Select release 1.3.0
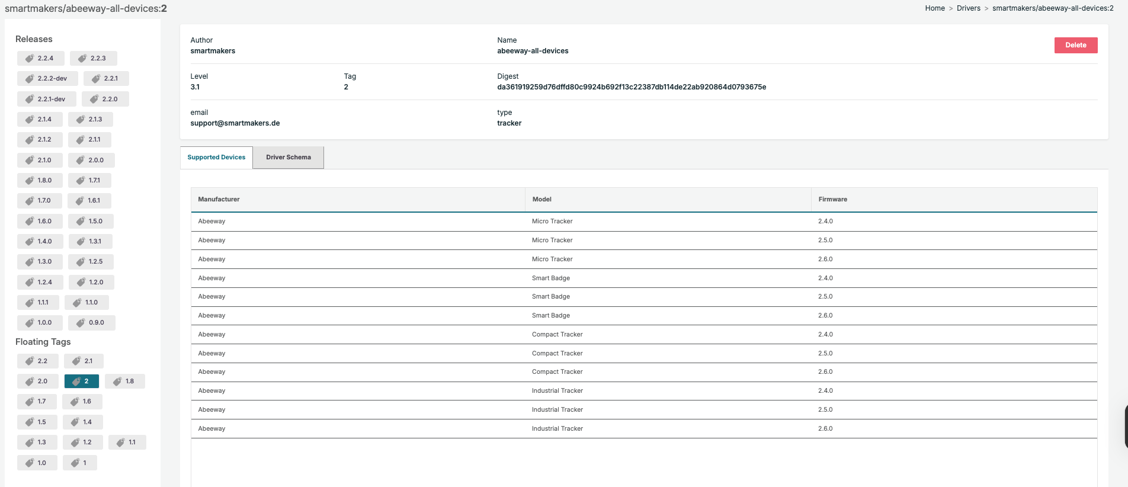1128x487 pixels. tap(40, 261)
